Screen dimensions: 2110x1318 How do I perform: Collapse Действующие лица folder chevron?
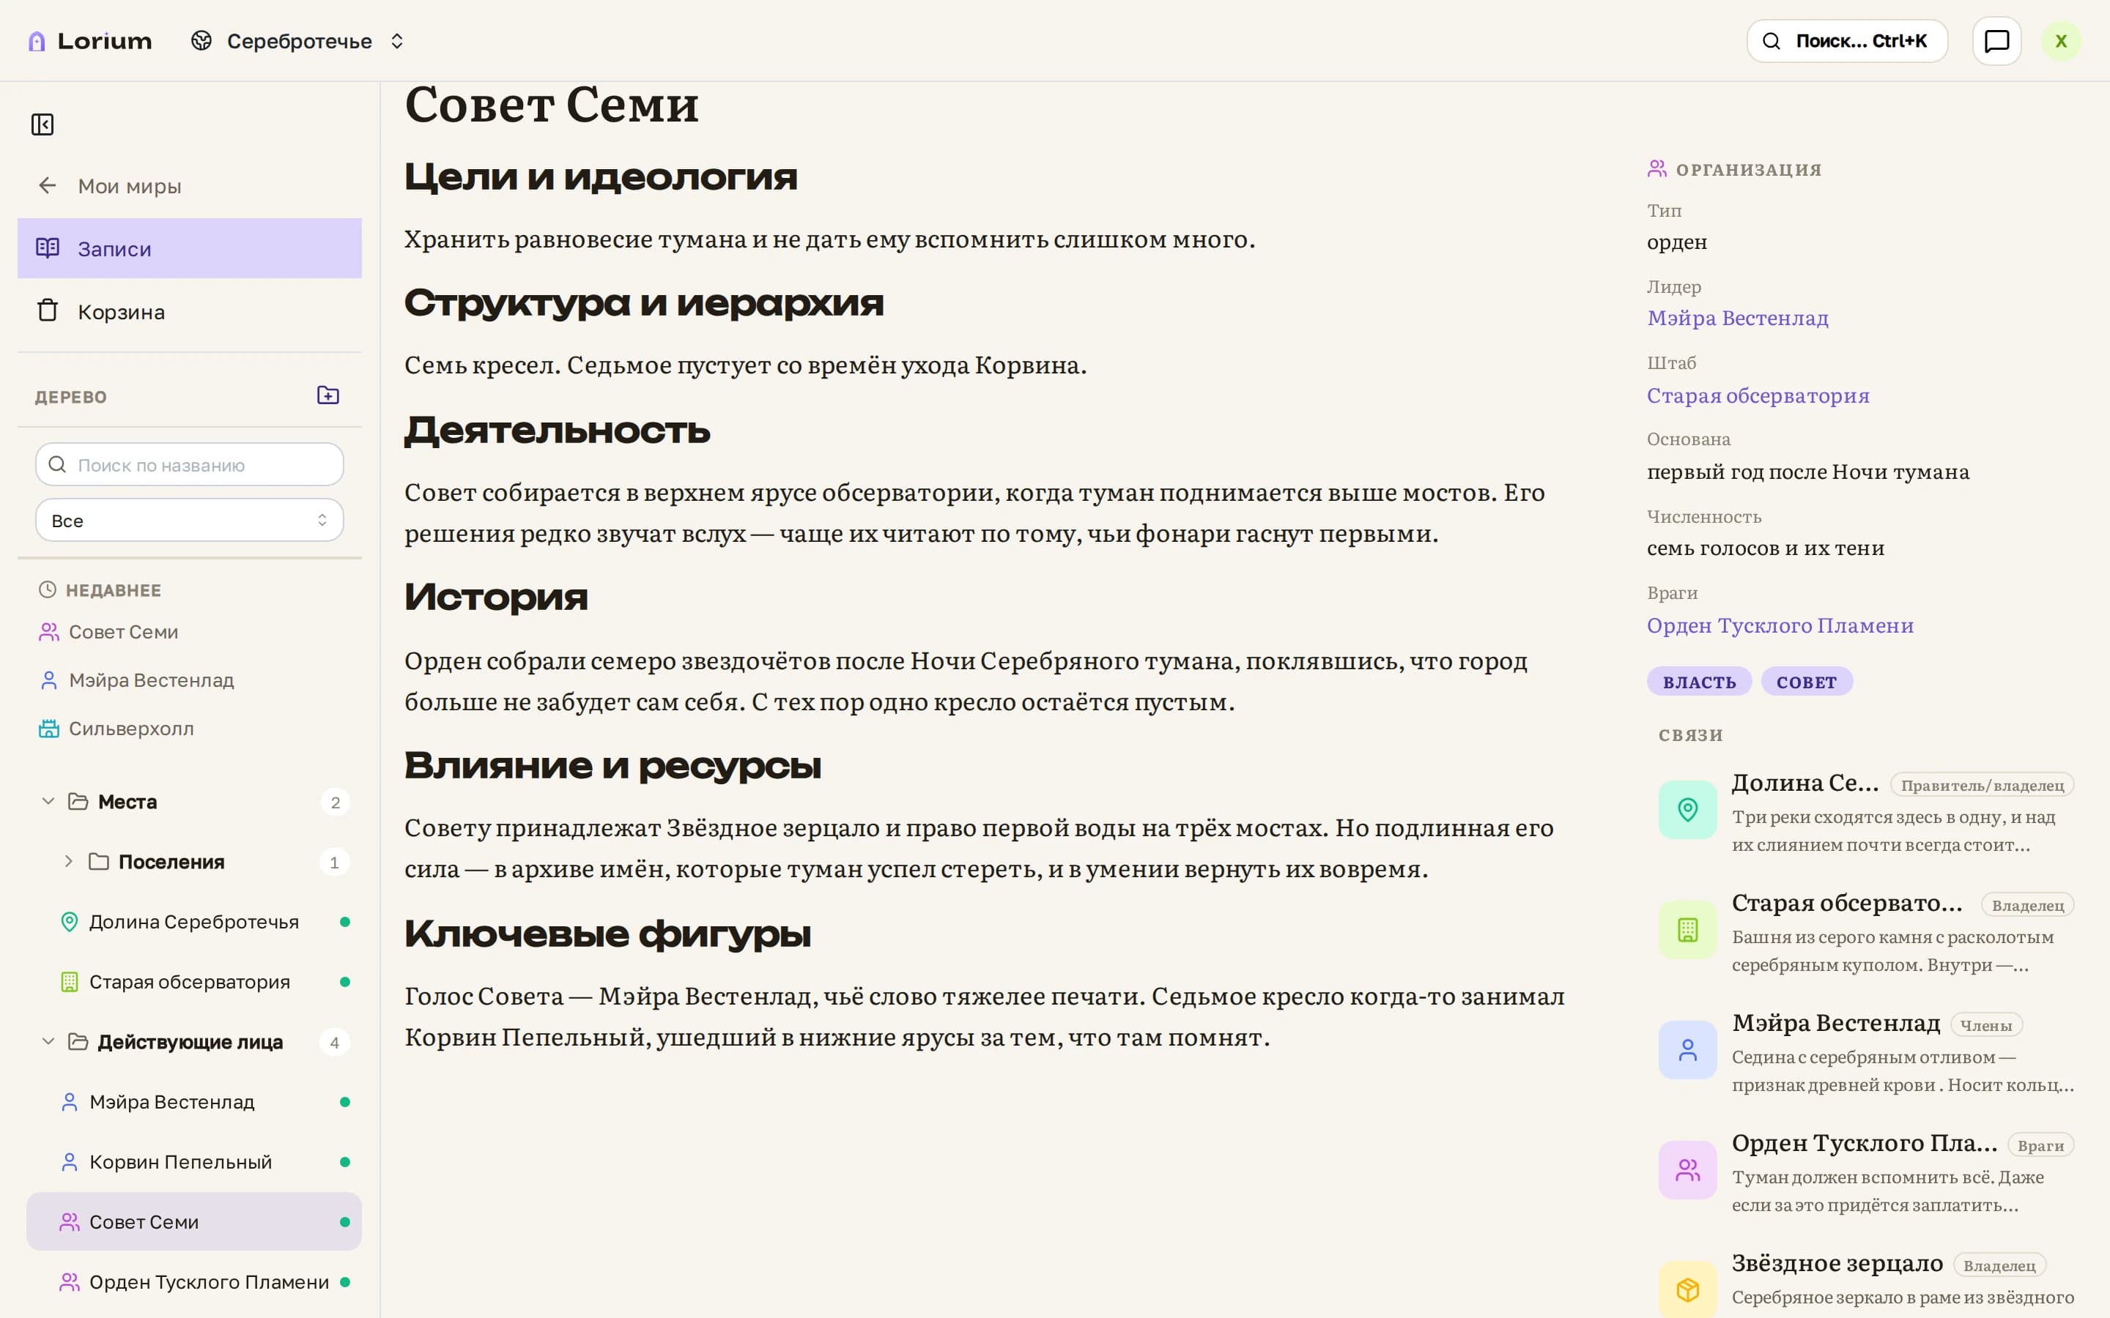coord(49,1042)
